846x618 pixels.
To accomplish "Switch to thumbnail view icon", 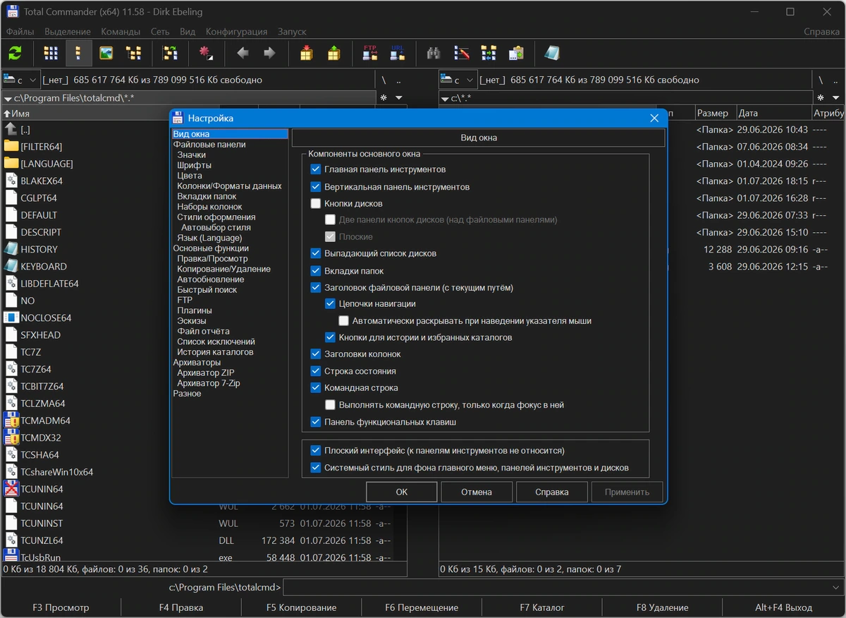I will coord(106,53).
